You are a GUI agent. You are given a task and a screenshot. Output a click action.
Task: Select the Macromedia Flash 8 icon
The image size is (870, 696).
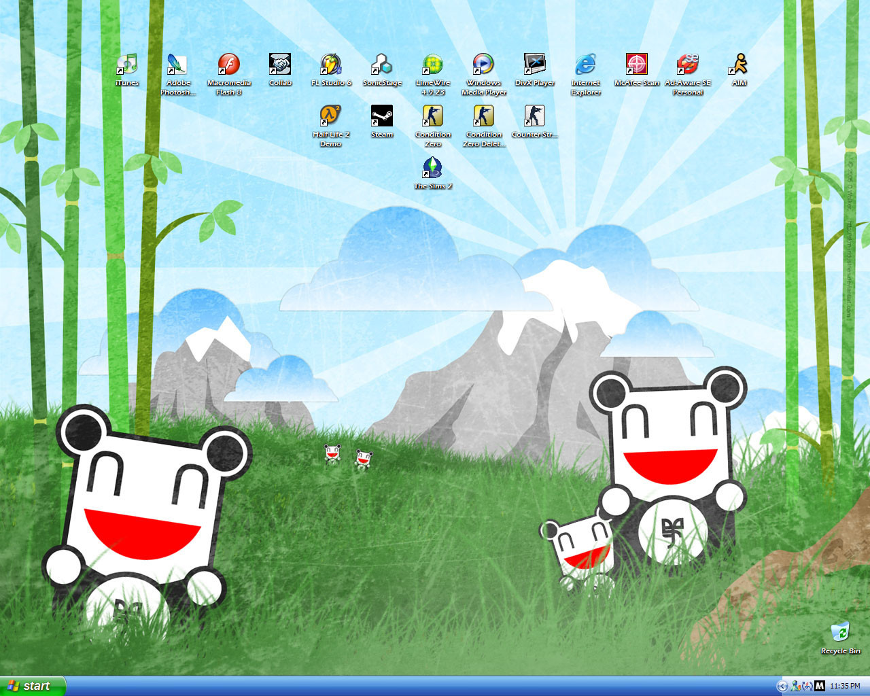(229, 65)
